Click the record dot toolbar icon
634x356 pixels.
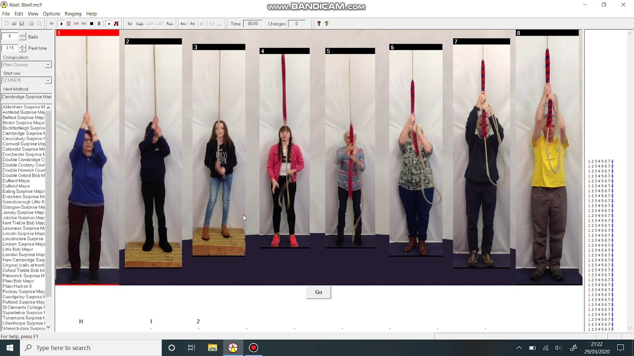point(109,24)
